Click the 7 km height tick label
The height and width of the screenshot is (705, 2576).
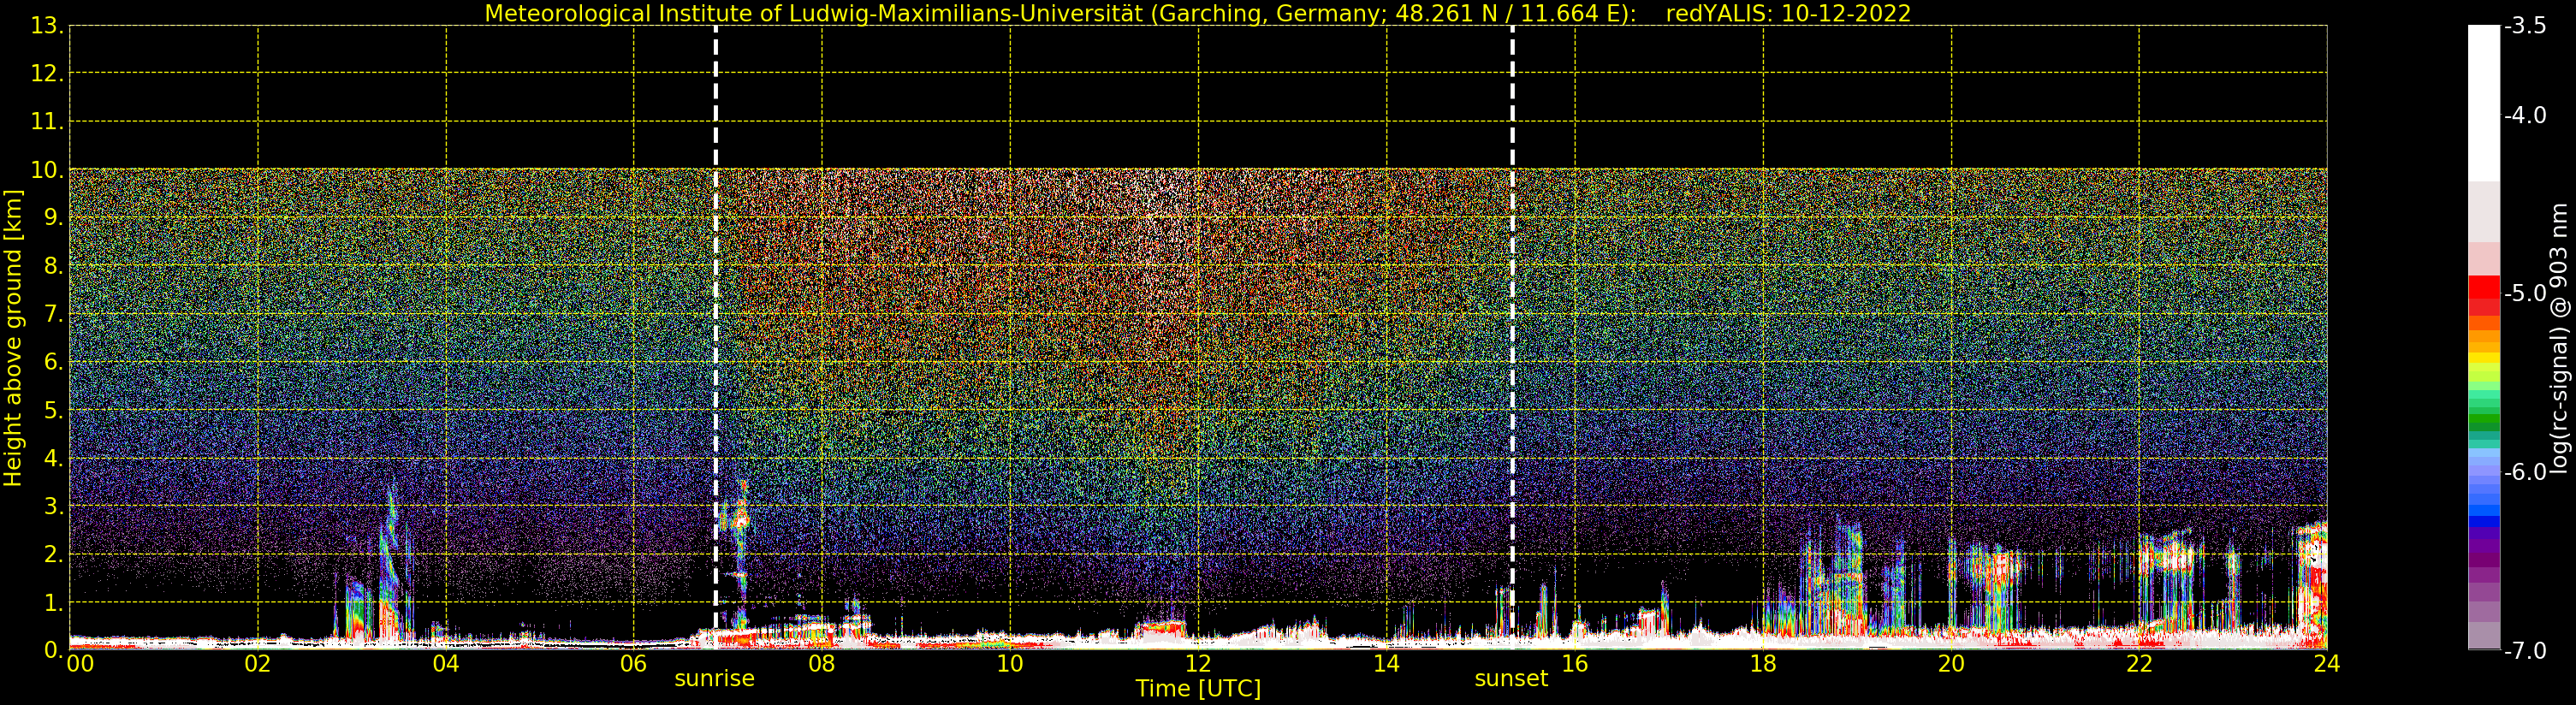pyautogui.click(x=52, y=314)
